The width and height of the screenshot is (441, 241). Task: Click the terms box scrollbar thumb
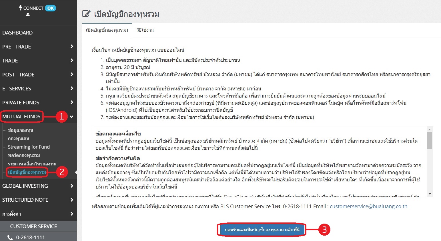[430, 141]
